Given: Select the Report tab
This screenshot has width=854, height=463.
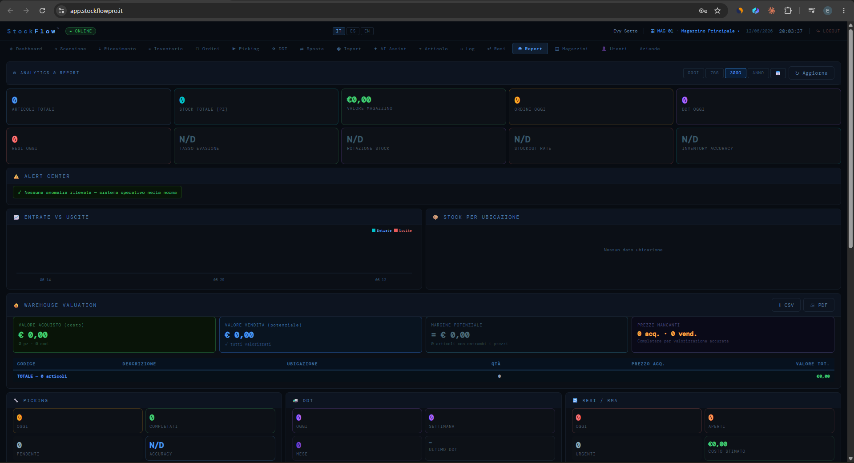Looking at the screenshot, I should (530, 49).
